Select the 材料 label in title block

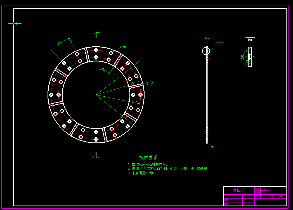click(271, 196)
